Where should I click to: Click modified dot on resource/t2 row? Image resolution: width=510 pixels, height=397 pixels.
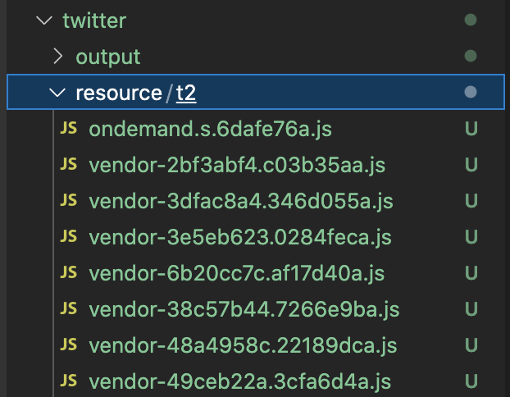pos(471,93)
